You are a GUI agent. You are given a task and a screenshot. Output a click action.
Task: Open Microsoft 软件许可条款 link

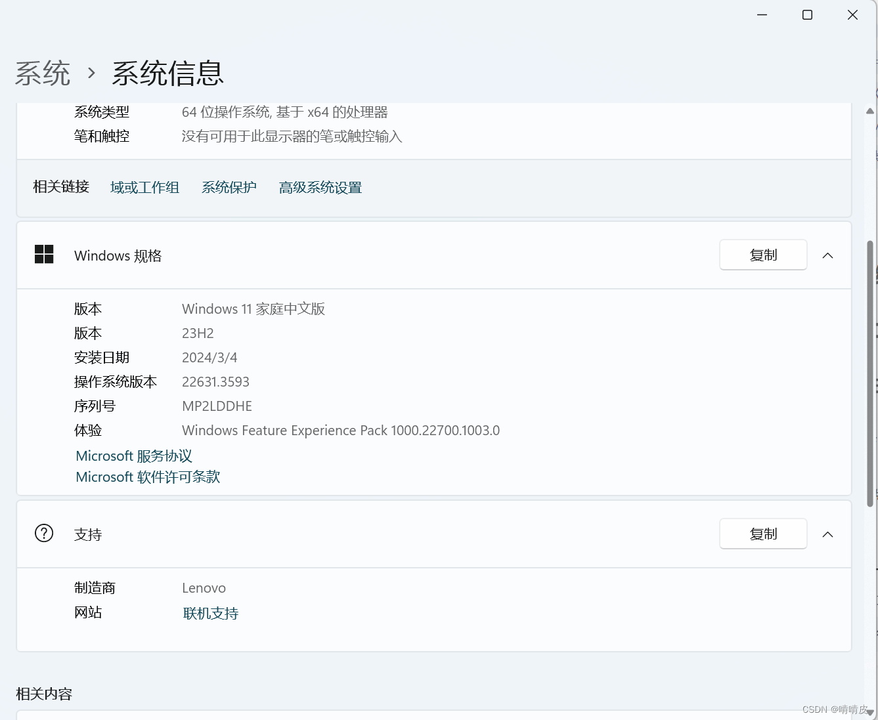pos(148,477)
